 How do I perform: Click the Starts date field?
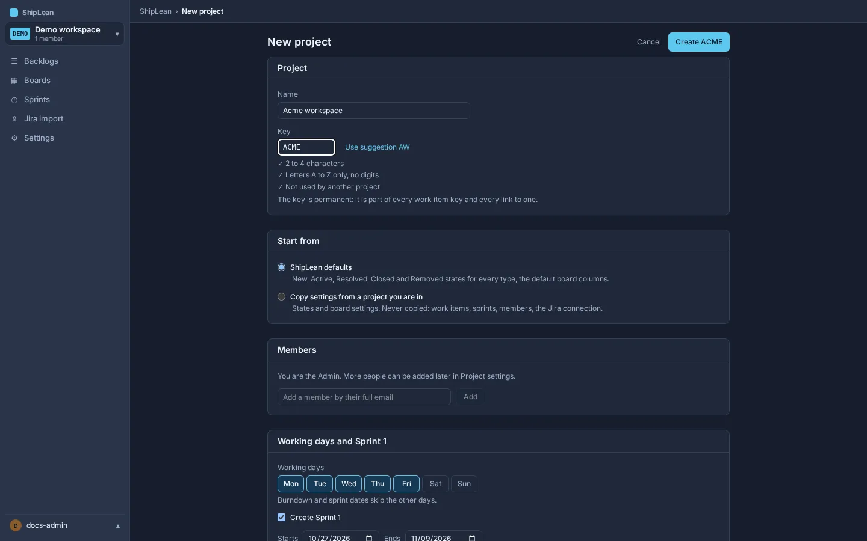tap(341, 537)
